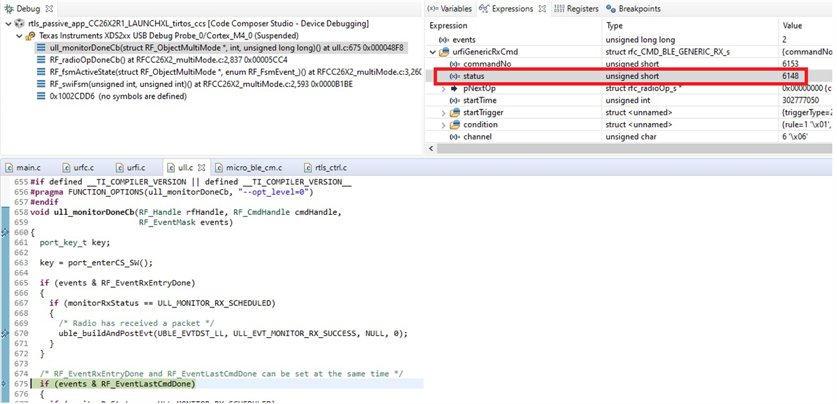Viewport: 837px width, 404px height.
Task: Click the Debug view bug icon
Action: tap(9, 9)
